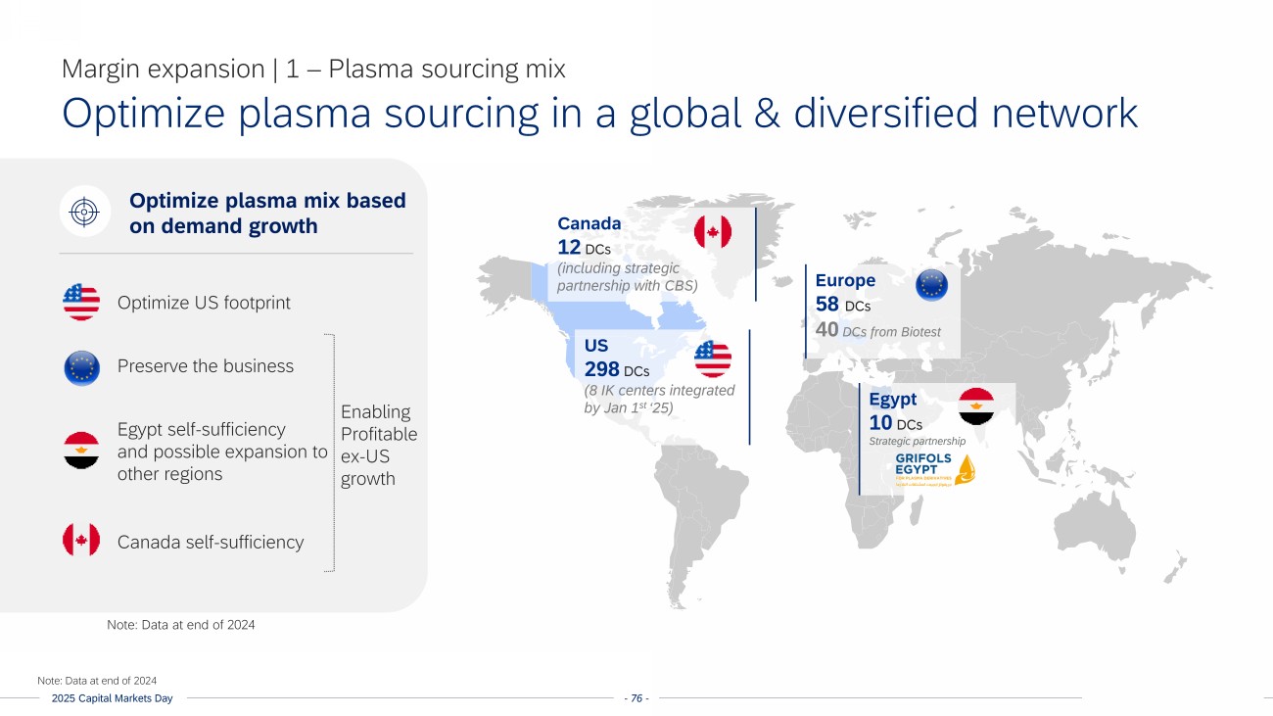
Task: Click the 'US' heading in the map callout
Action: [x=595, y=346]
